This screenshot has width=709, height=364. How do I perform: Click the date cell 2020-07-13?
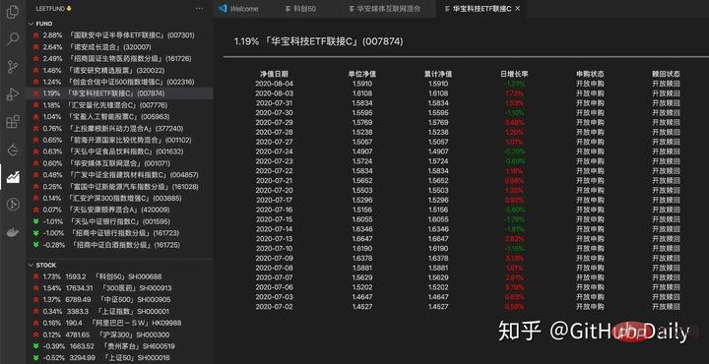pos(274,239)
